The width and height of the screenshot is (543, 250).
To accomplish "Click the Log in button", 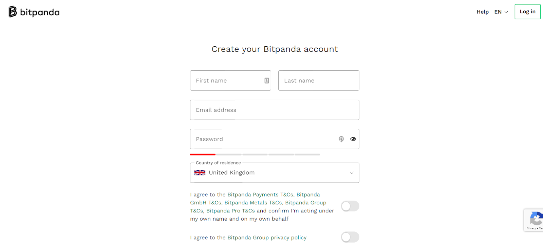I will coord(527,12).
